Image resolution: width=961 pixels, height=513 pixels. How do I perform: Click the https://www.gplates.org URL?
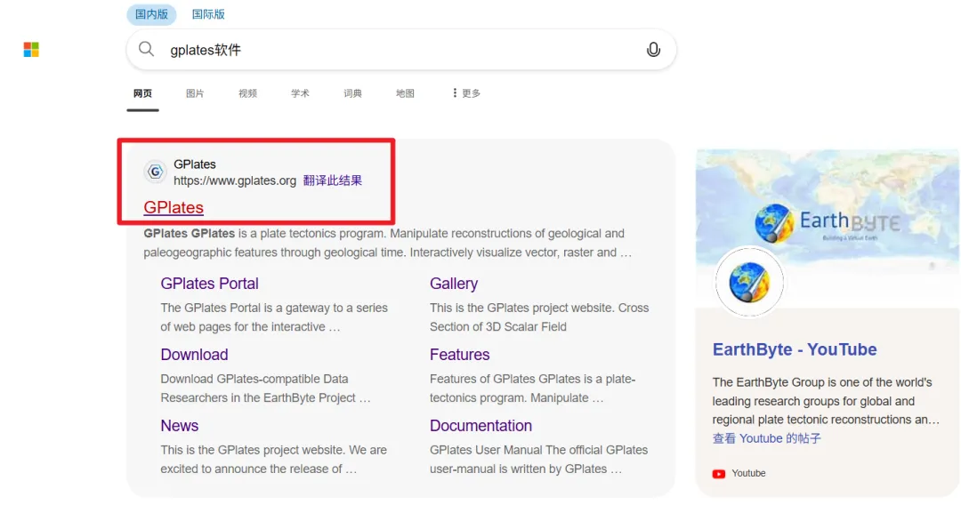click(235, 180)
